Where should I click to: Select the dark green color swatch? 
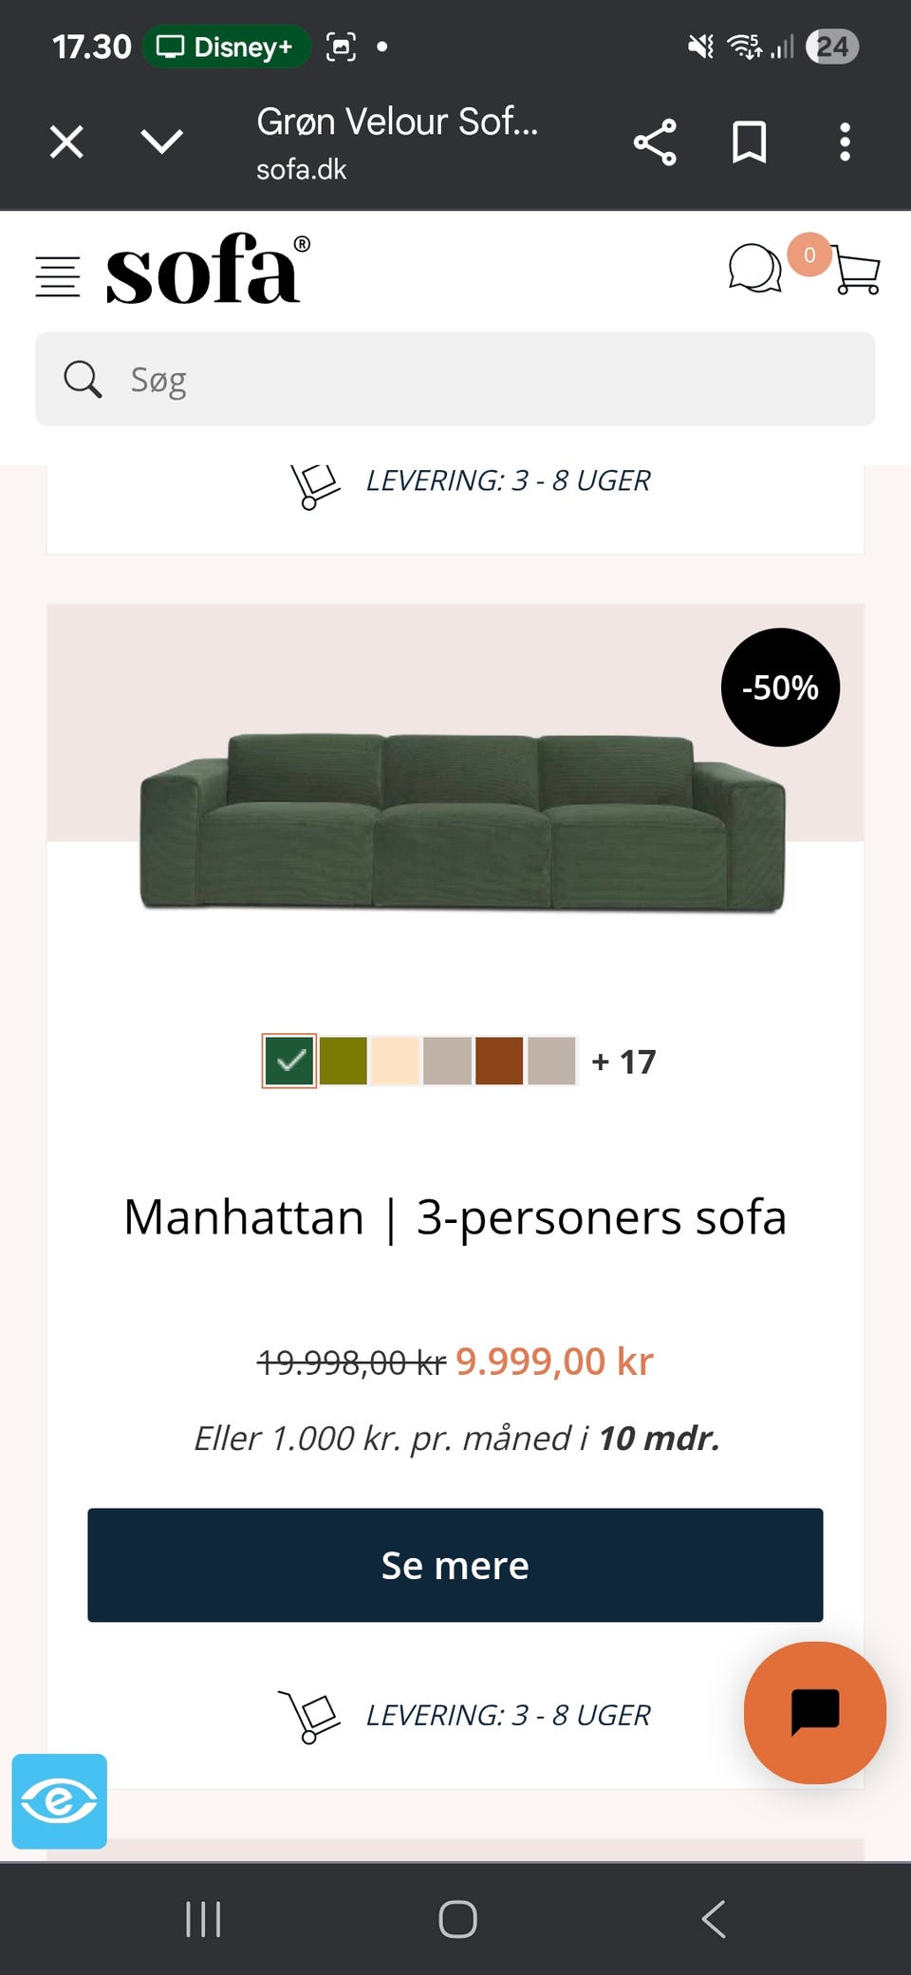tap(289, 1061)
